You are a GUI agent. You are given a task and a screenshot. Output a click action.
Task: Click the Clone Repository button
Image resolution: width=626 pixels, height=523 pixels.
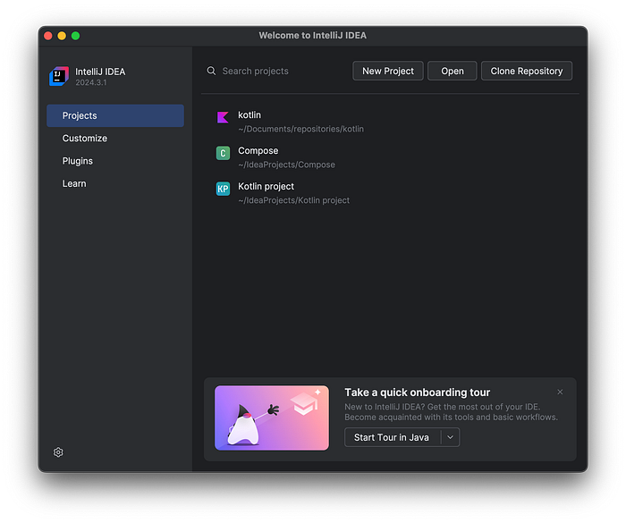tap(526, 71)
